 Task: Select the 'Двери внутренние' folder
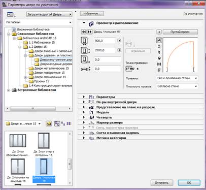[x=56, y=60]
